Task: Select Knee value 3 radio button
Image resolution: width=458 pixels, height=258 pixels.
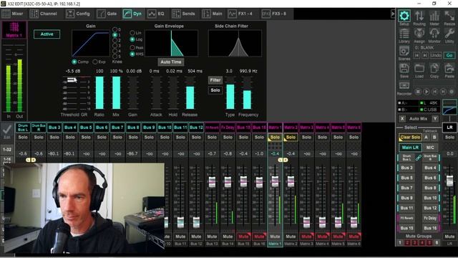Action: pyautogui.click(x=114, y=46)
